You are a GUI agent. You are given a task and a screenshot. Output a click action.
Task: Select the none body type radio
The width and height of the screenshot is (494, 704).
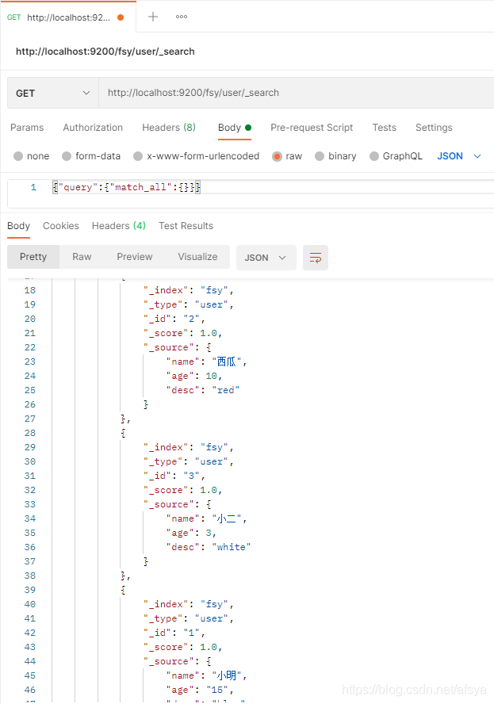point(19,156)
